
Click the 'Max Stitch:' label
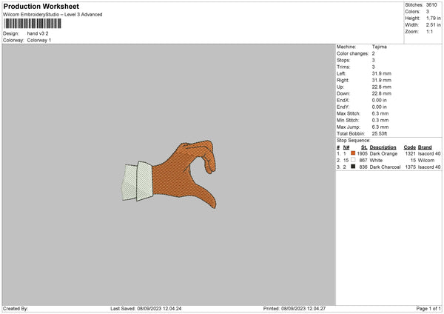[x=349, y=113]
